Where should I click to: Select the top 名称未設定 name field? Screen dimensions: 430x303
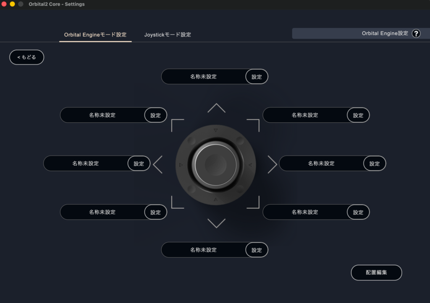(x=203, y=77)
